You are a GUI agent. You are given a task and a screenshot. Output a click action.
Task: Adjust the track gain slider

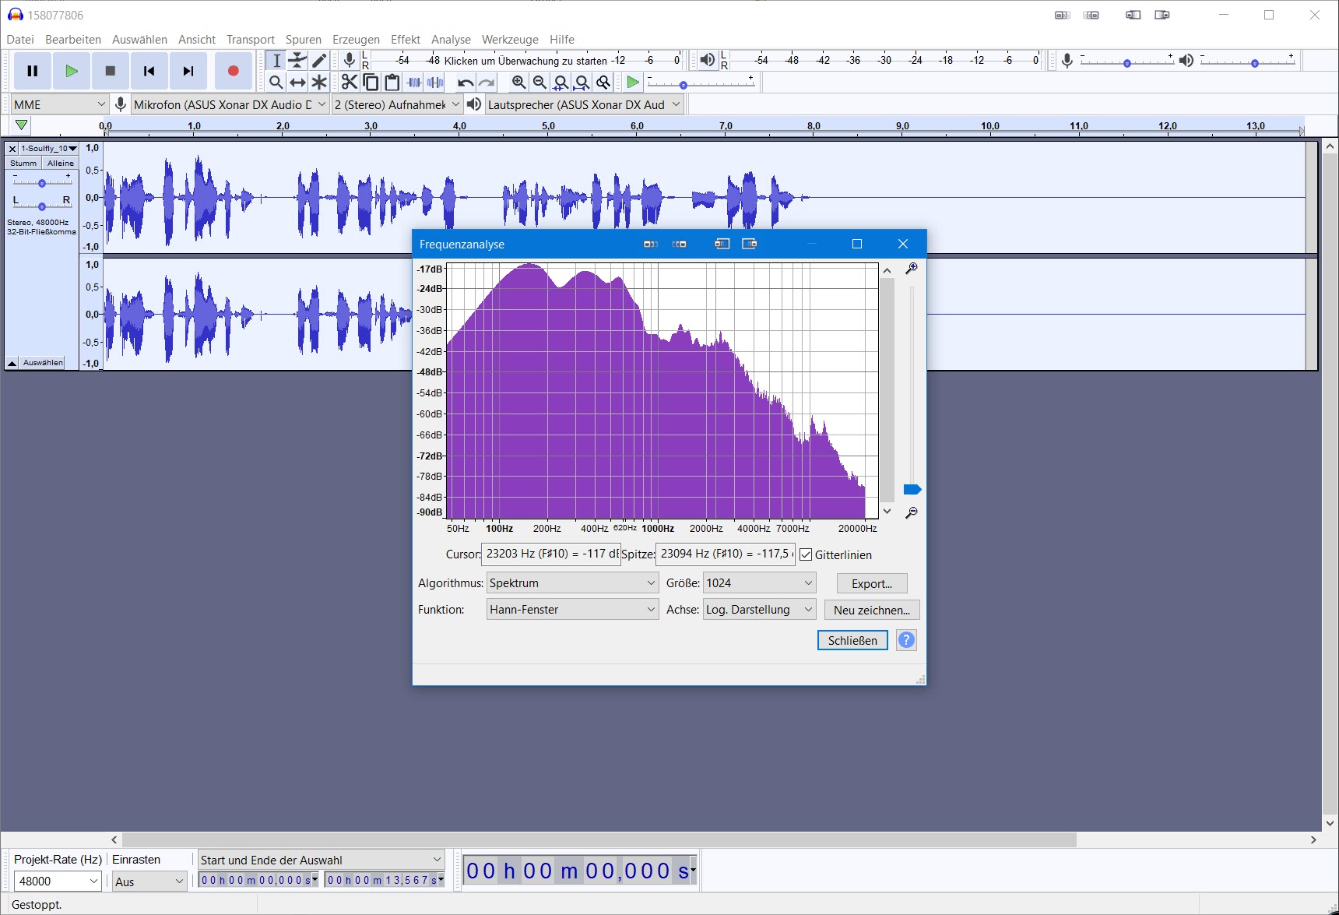[42, 183]
